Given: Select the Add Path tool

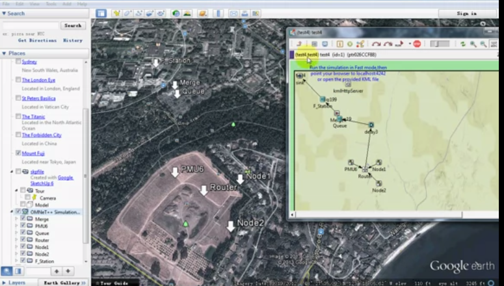Looking at the screenshot, I should pos(139,13).
